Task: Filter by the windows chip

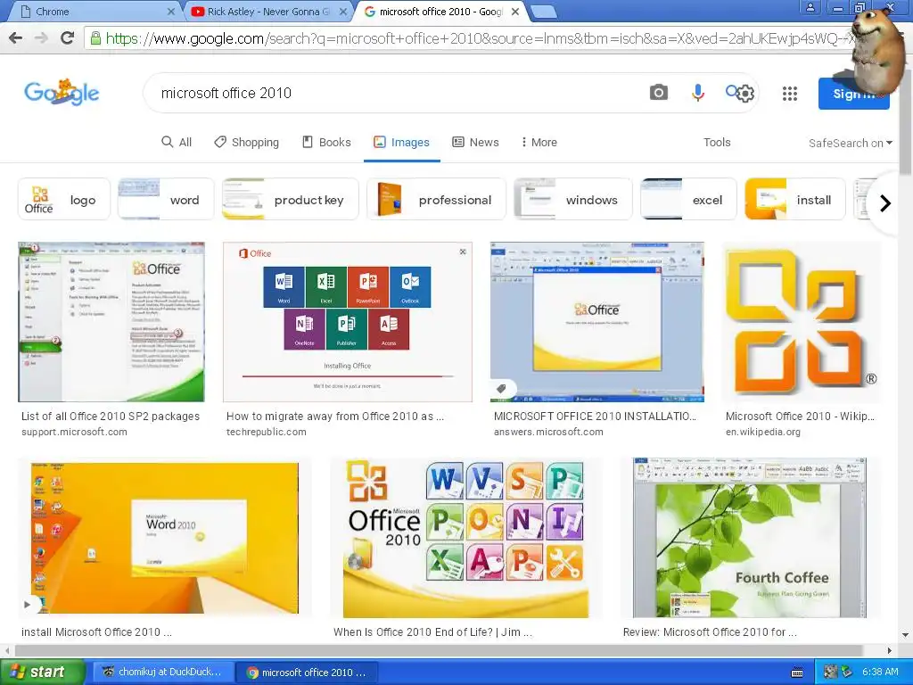Action: click(573, 199)
